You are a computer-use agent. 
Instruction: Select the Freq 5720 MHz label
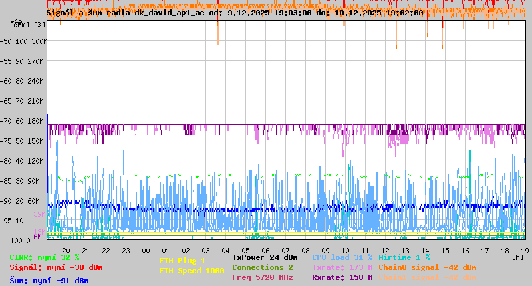pos(262,277)
